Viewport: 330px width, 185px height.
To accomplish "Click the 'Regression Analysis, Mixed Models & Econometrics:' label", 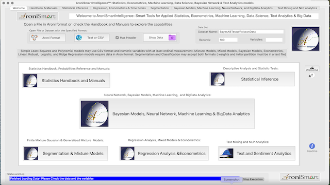I will 164,140.
